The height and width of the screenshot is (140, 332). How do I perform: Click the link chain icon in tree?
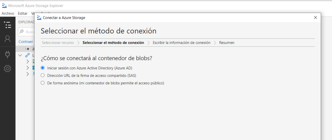coord(27,55)
